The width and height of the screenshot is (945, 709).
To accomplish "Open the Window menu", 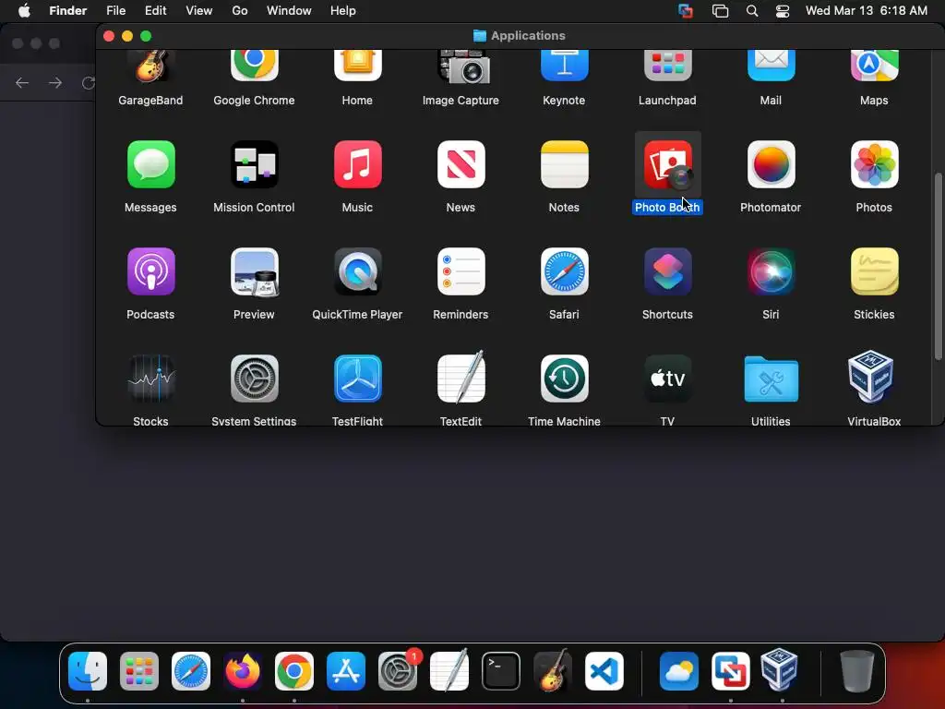I will pyautogui.click(x=289, y=11).
